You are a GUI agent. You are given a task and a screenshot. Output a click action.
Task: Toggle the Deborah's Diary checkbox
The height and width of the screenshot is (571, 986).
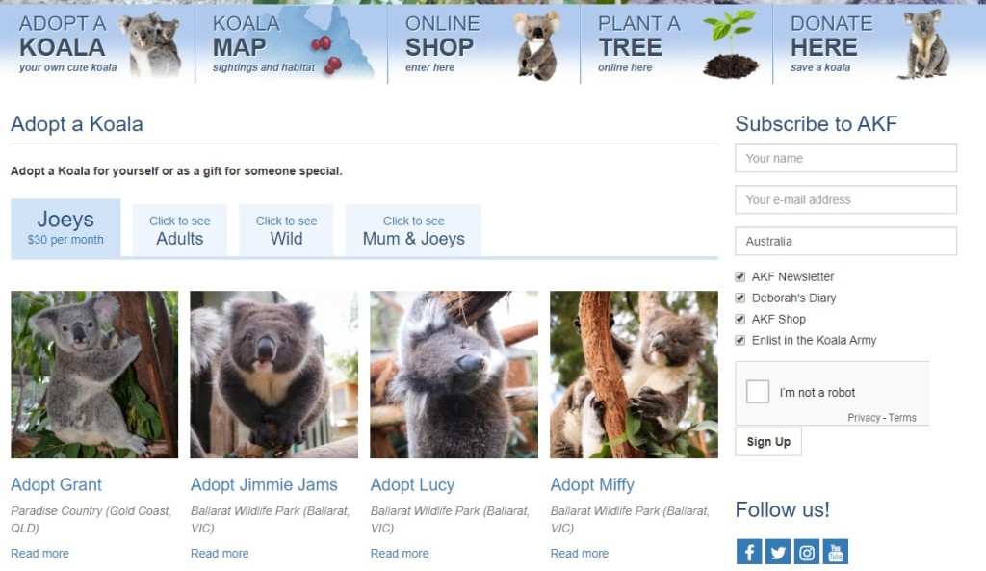click(x=740, y=298)
